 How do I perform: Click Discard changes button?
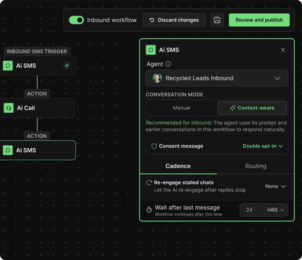(174, 20)
